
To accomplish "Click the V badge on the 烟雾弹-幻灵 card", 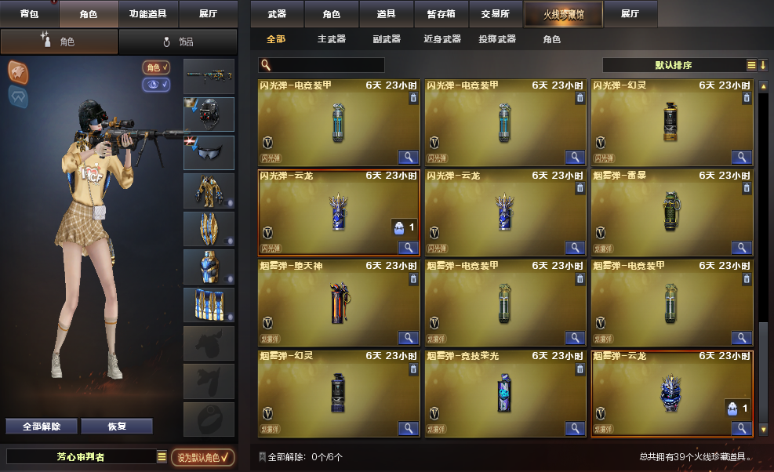I will point(267,413).
